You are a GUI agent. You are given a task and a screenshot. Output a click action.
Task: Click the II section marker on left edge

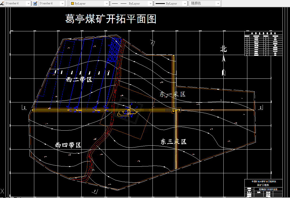24,107
